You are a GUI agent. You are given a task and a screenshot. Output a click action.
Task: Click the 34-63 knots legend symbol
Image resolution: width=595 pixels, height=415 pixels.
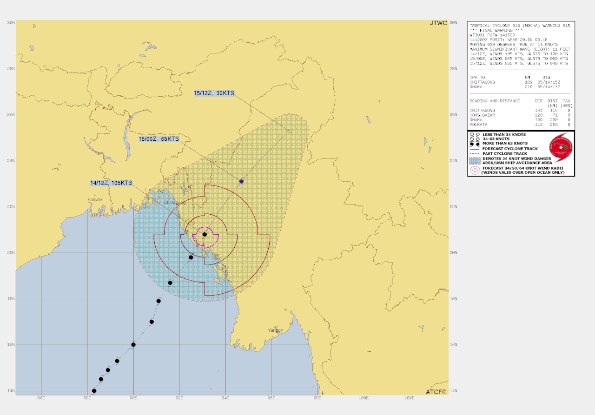point(474,139)
